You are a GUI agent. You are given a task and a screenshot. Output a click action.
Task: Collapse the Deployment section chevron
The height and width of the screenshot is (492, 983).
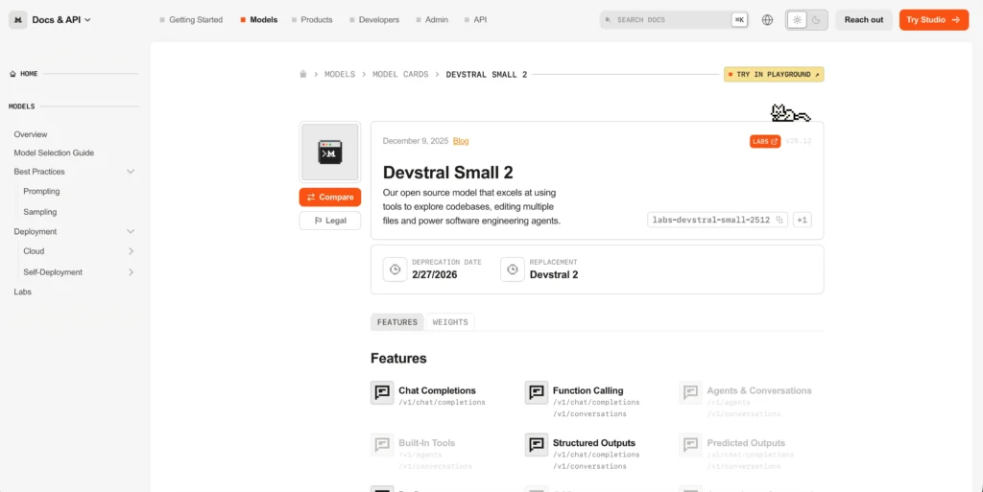(x=131, y=231)
